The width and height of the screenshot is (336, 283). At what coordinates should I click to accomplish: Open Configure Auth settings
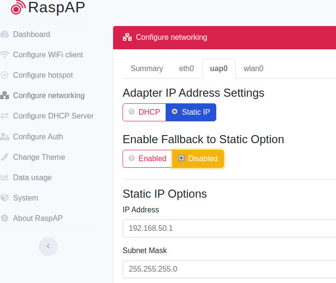point(38,137)
